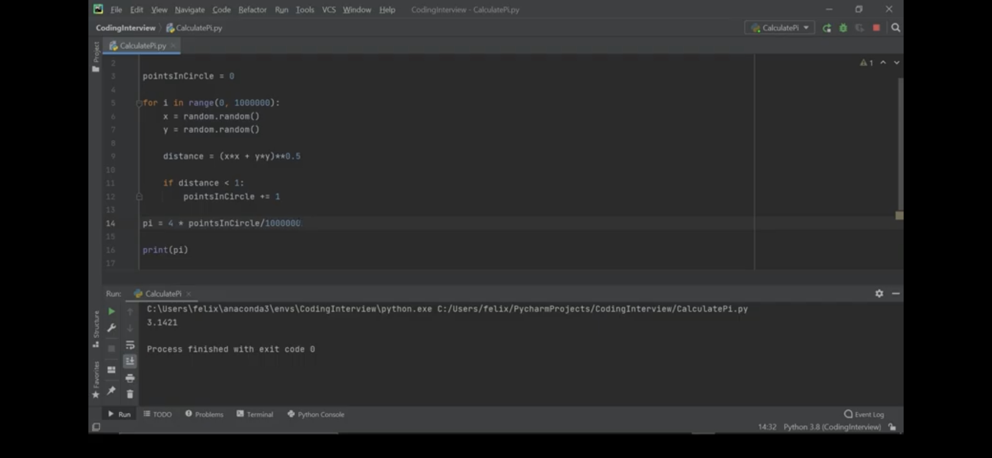Close the CalculatePi.py editor tab

[x=173, y=46]
